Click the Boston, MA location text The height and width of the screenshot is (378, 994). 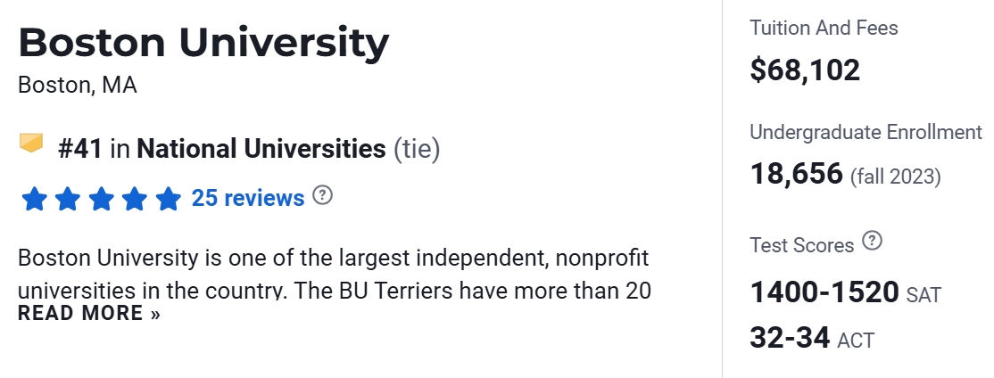coord(77,86)
